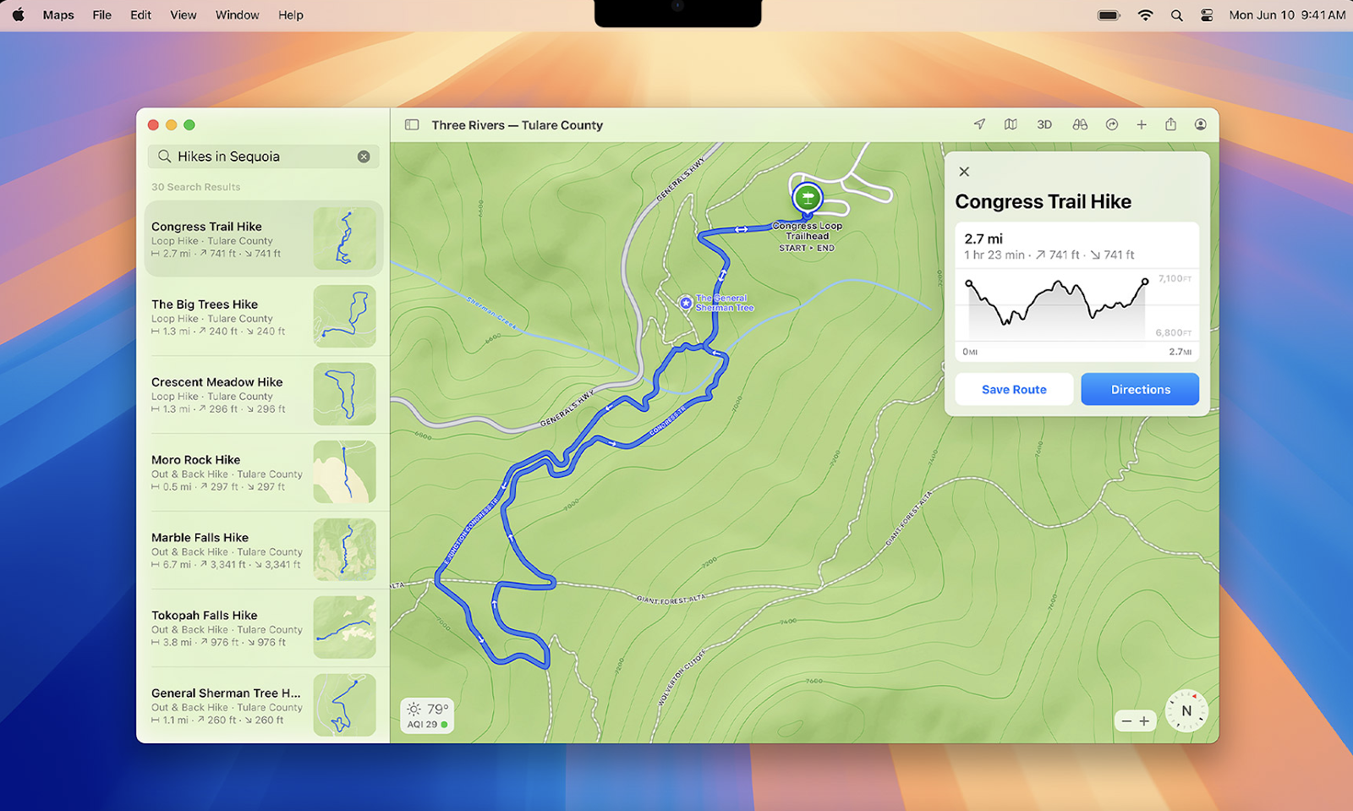Open the Share icon in the toolbar
1353x811 pixels.
pos(1170,124)
